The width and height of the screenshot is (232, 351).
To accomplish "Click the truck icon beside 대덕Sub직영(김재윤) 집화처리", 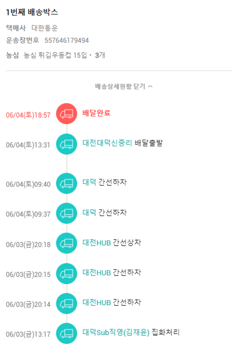I will (x=67, y=333).
